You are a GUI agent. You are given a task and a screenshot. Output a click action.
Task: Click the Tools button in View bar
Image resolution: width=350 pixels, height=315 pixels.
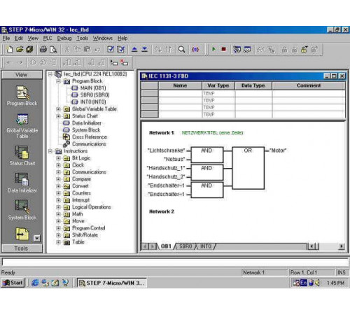click(x=22, y=248)
